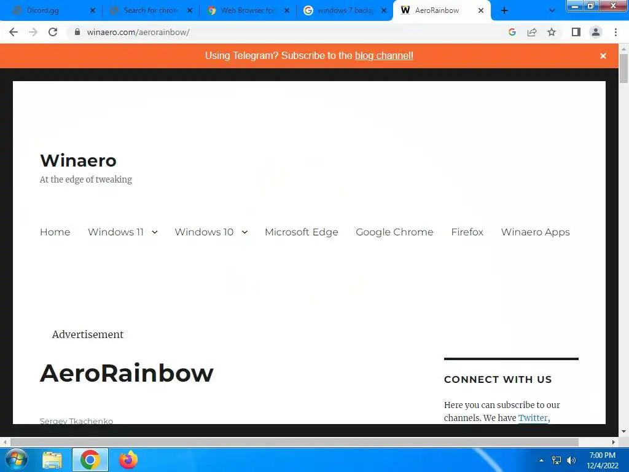Image resolution: width=629 pixels, height=472 pixels.
Task: Click the vertical scrollbar up arrow
Action: click(x=623, y=49)
